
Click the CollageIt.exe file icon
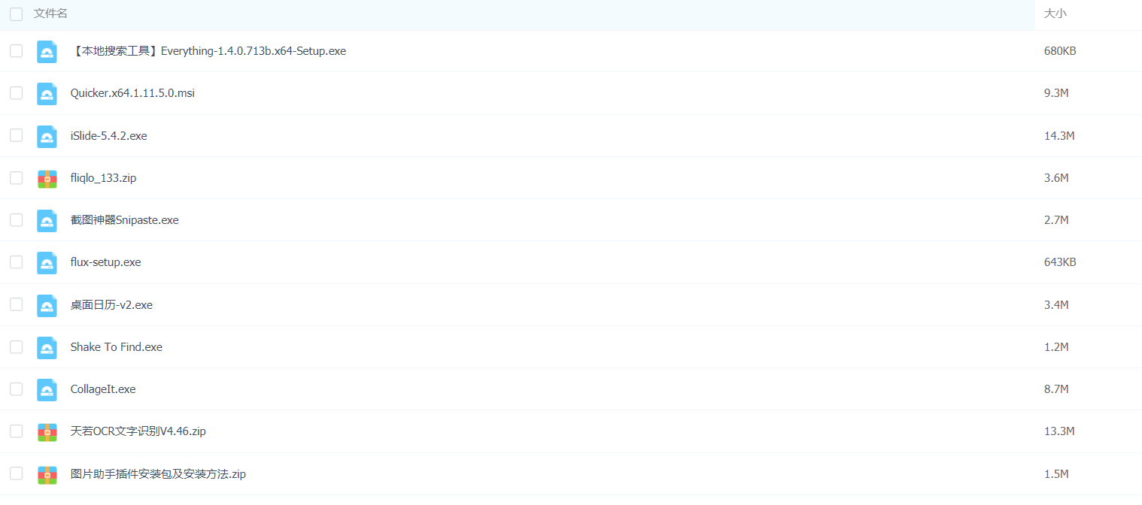coord(47,389)
